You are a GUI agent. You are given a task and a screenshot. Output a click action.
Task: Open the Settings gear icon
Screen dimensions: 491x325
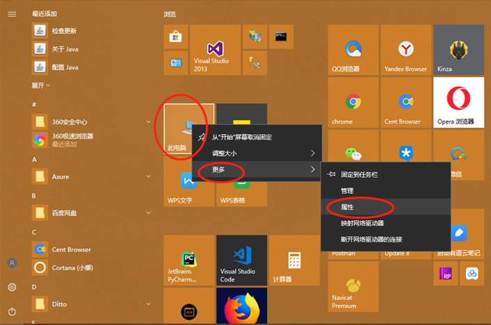point(12,287)
